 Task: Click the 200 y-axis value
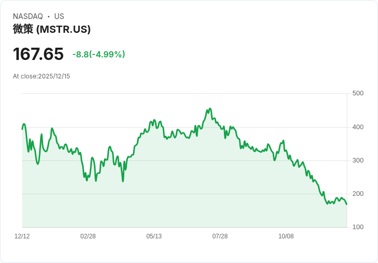pyautogui.click(x=358, y=194)
